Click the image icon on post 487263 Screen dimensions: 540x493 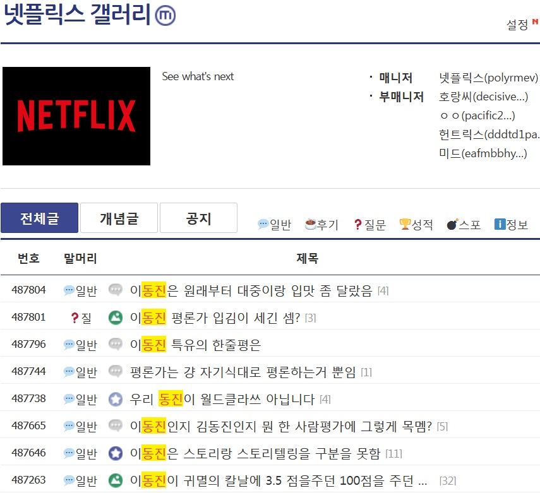point(115,480)
